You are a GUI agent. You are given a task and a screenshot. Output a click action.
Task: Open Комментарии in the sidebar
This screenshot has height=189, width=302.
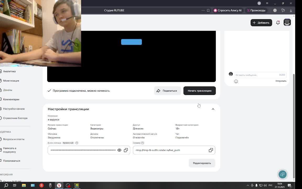coord(11,99)
